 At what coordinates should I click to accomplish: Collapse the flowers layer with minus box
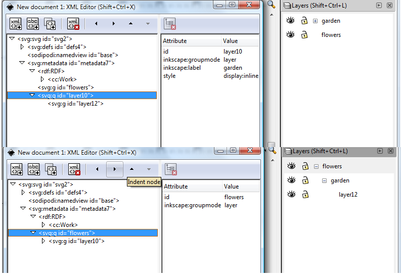[316, 166]
